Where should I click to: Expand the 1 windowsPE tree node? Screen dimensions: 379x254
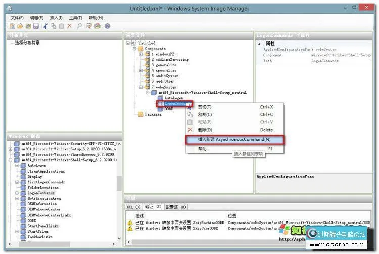point(141,54)
